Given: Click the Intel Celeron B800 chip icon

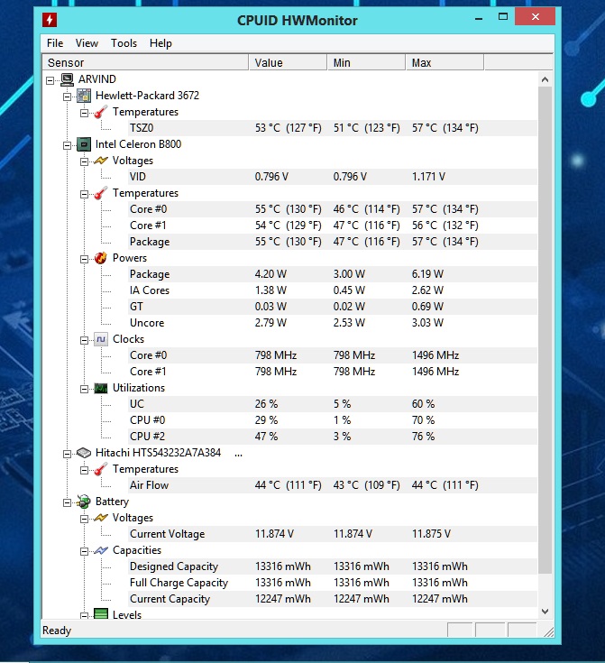Looking at the screenshot, I should (84, 144).
